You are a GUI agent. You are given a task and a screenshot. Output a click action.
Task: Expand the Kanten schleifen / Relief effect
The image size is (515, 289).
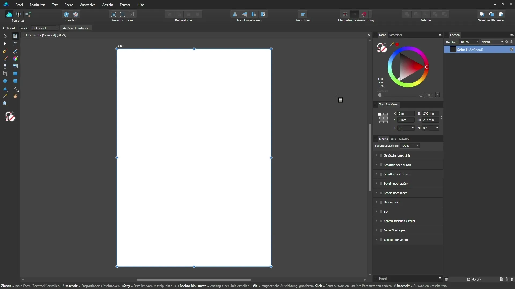(376, 221)
